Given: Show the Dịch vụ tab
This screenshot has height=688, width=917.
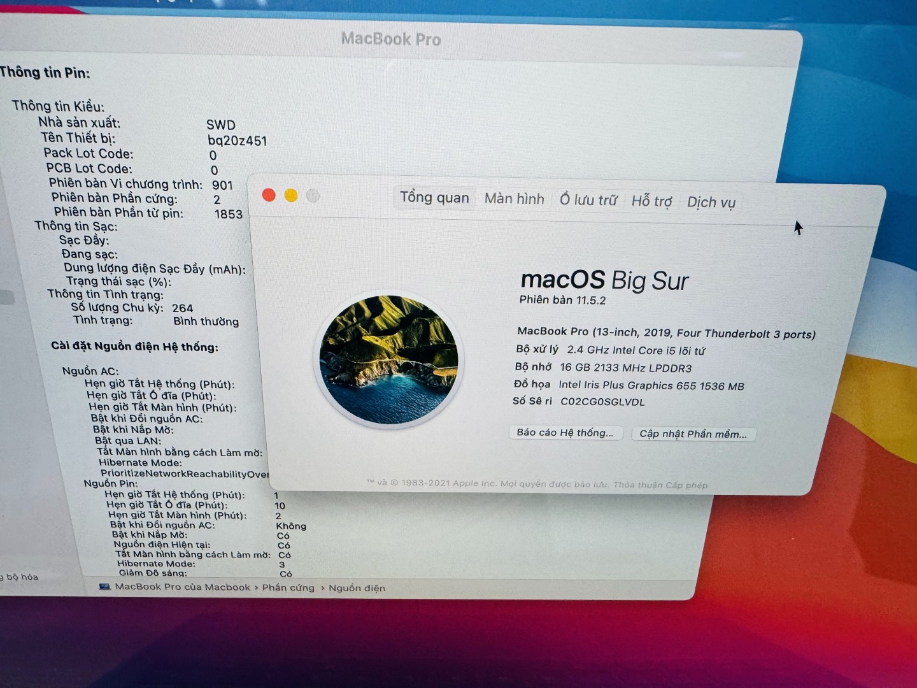Looking at the screenshot, I should (x=711, y=203).
